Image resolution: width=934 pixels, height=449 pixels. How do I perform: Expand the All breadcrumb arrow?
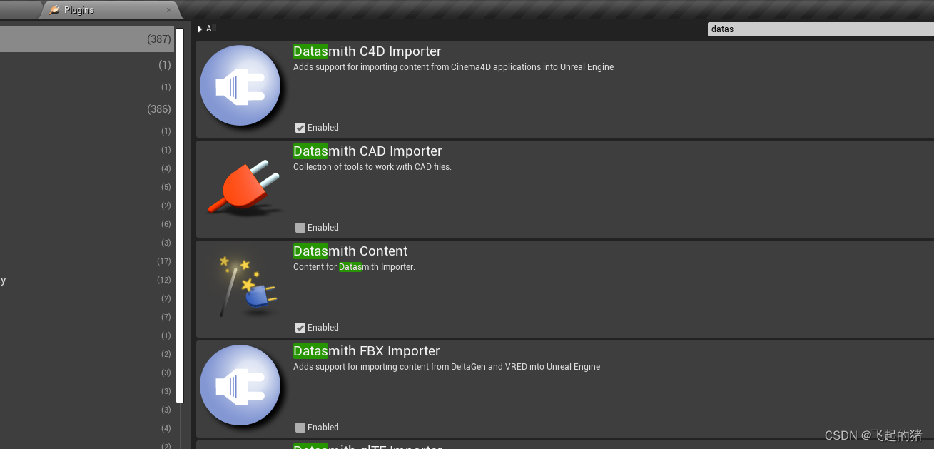(x=200, y=29)
